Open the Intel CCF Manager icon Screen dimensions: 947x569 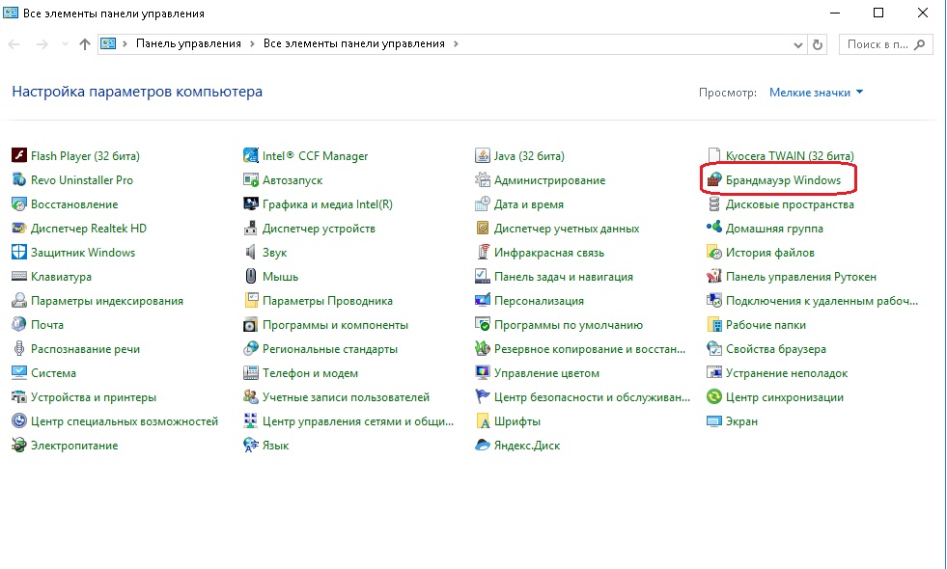click(x=251, y=155)
